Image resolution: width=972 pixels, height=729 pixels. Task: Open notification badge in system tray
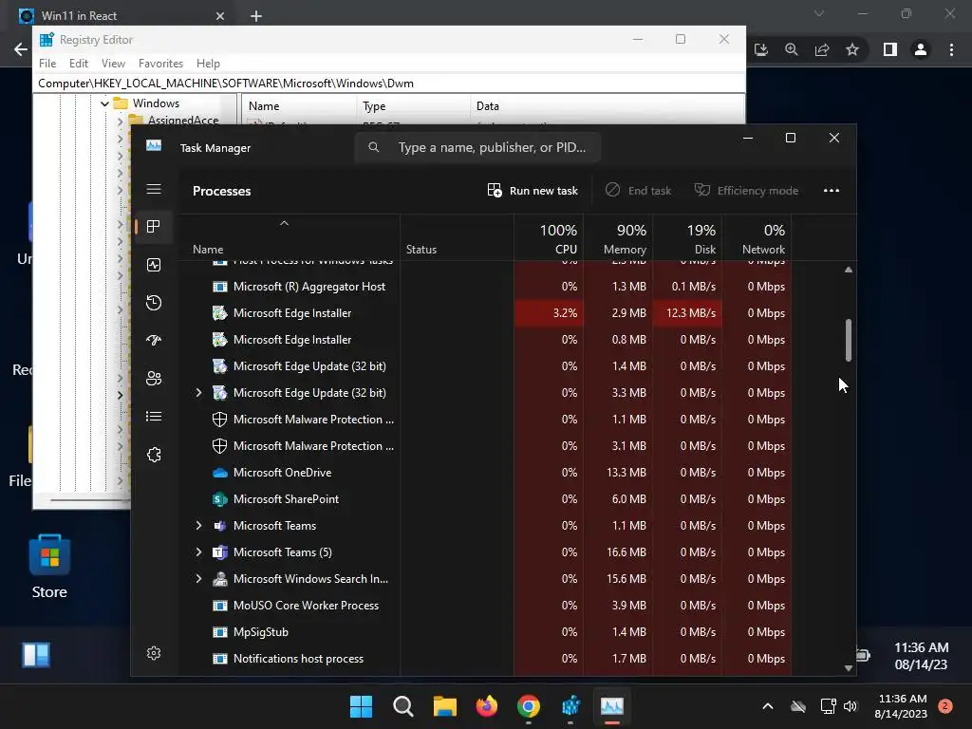click(x=945, y=706)
